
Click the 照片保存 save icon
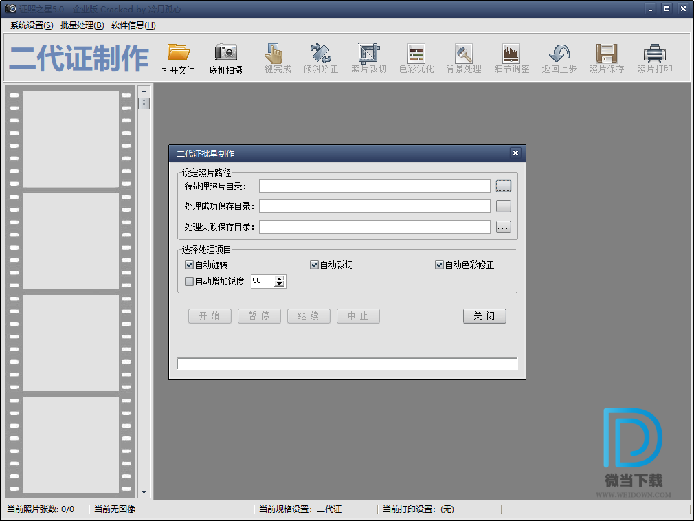(x=606, y=53)
